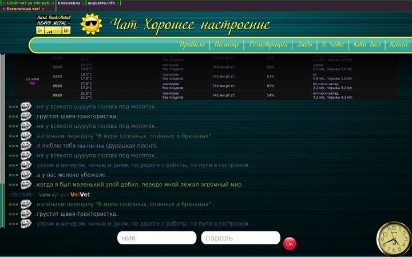
Task: Go to Регистрация page
Action: pyautogui.click(x=268, y=45)
